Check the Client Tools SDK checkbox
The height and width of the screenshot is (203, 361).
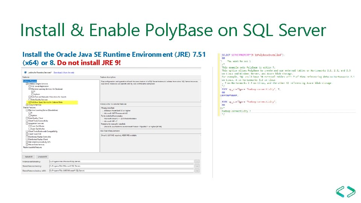(x=27, y=134)
